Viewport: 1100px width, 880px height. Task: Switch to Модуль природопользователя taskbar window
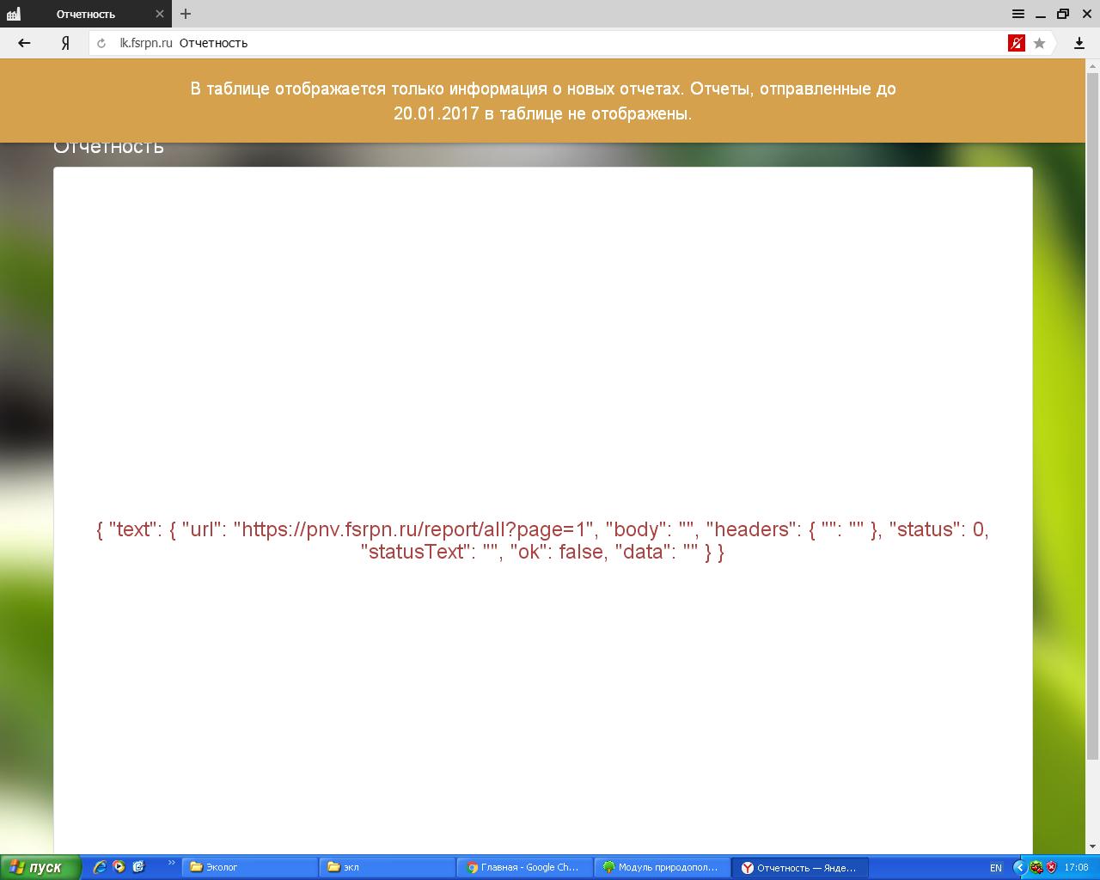pos(662,867)
